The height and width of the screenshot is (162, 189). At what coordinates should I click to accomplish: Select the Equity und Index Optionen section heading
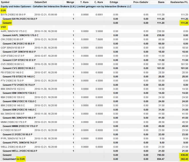(66, 7)
